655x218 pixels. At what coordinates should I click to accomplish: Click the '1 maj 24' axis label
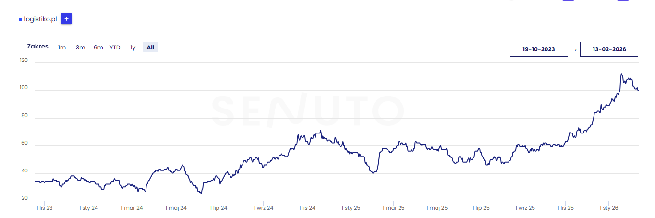[x=176, y=208]
